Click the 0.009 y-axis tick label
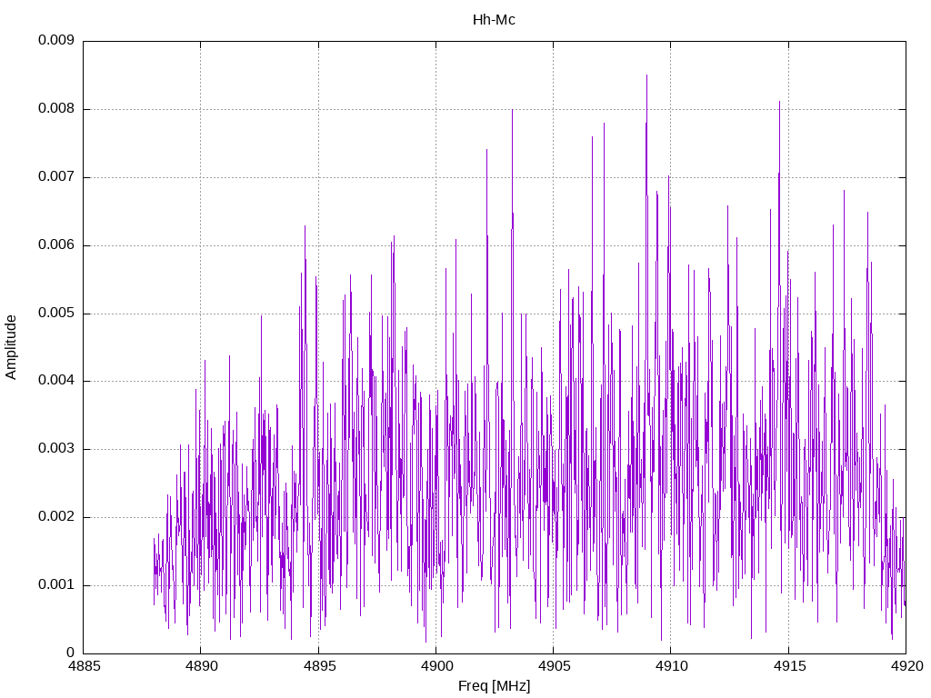 [56, 40]
